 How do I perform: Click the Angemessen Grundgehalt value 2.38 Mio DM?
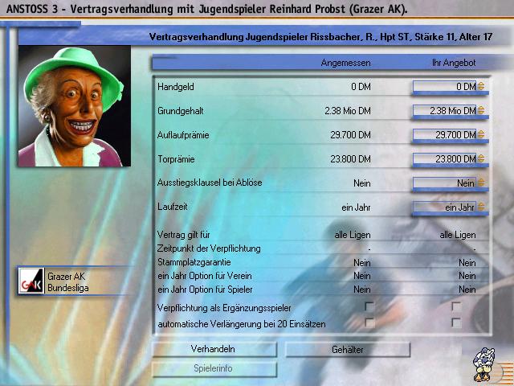[348, 111]
